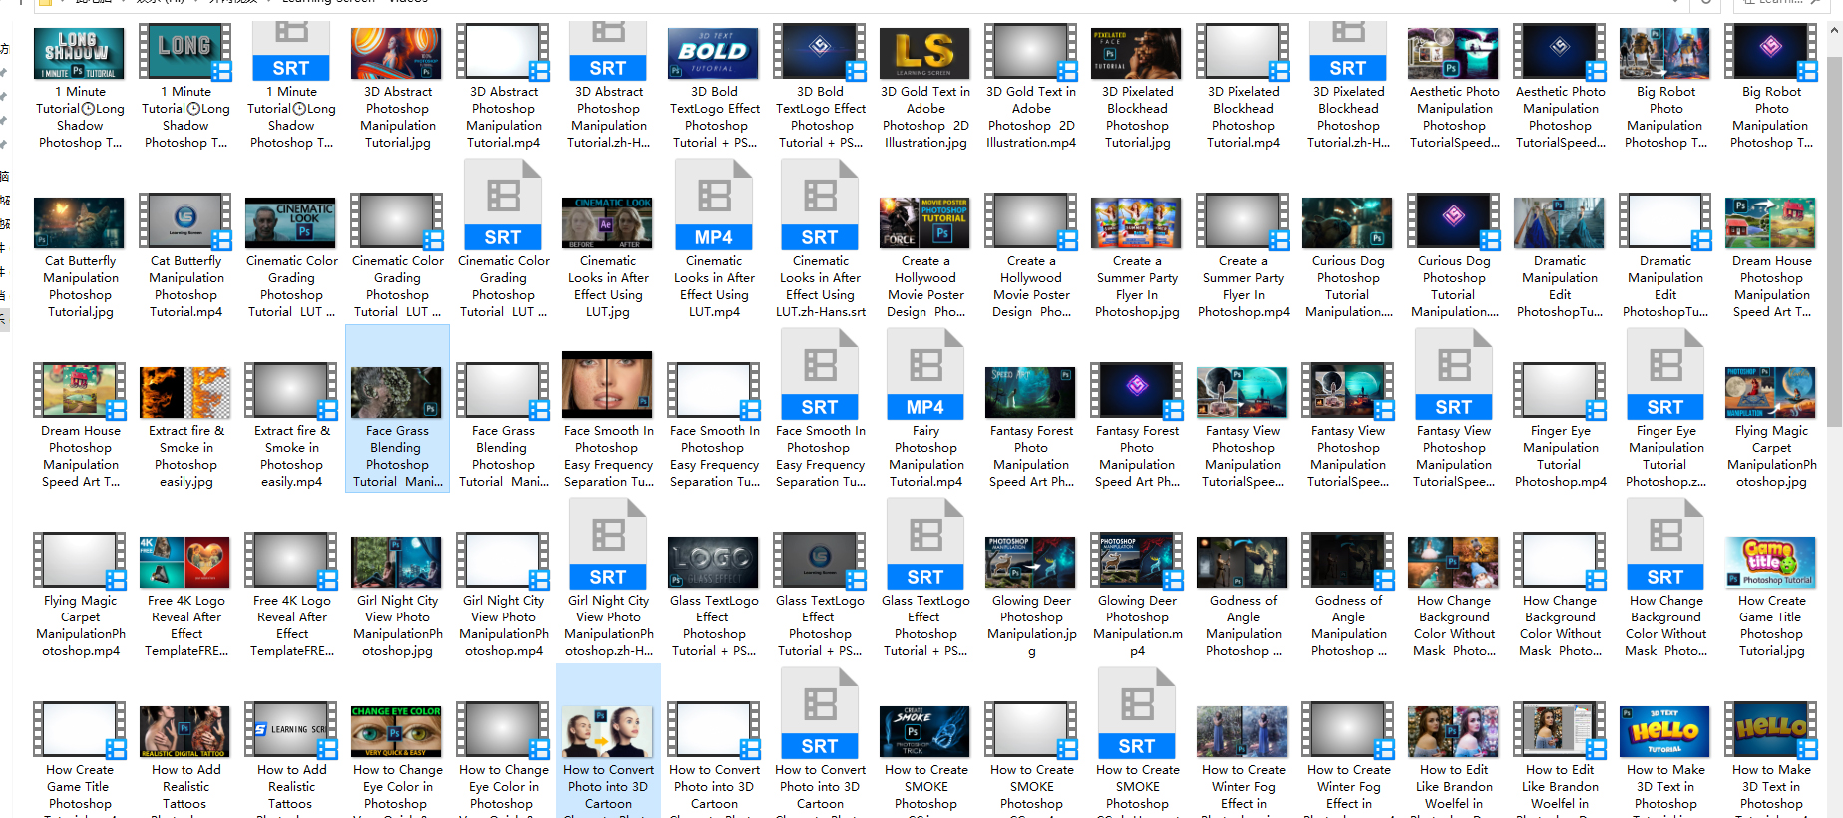Select Dream House Photoshop Manipulation image thumbnail
The image size is (1843, 818).
pyautogui.click(x=1771, y=222)
